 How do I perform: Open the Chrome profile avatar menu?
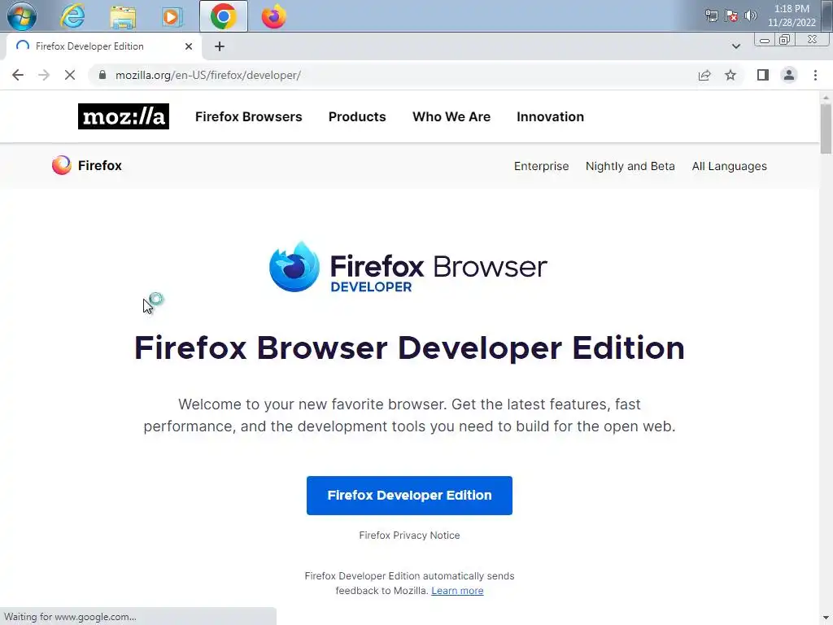point(789,75)
